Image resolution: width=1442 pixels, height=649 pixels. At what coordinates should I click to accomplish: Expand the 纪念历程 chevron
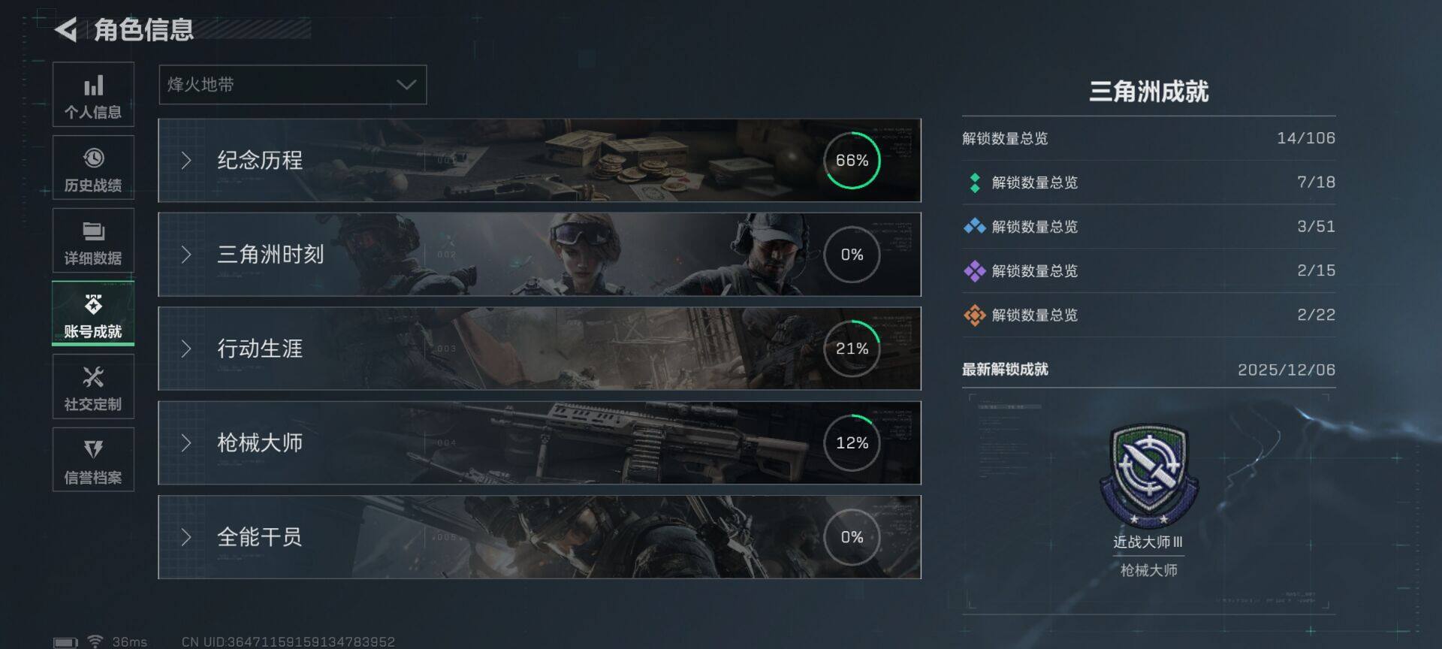(186, 160)
